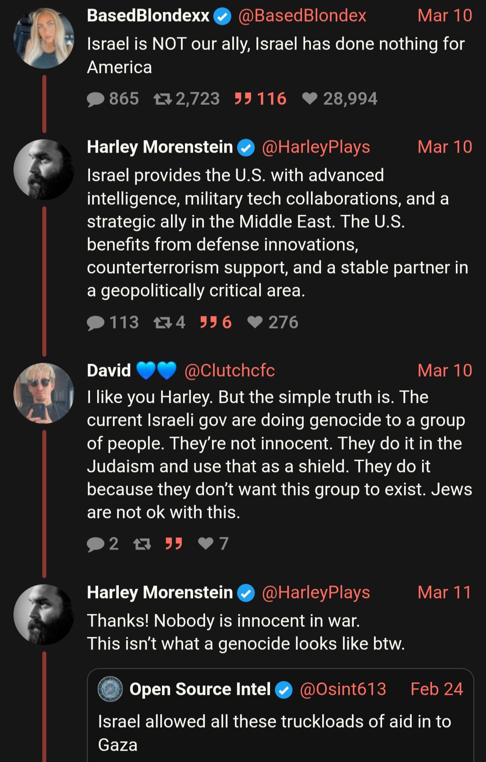Click quote icon on David's post
The height and width of the screenshot is (762, 486).
pos(174,544)
